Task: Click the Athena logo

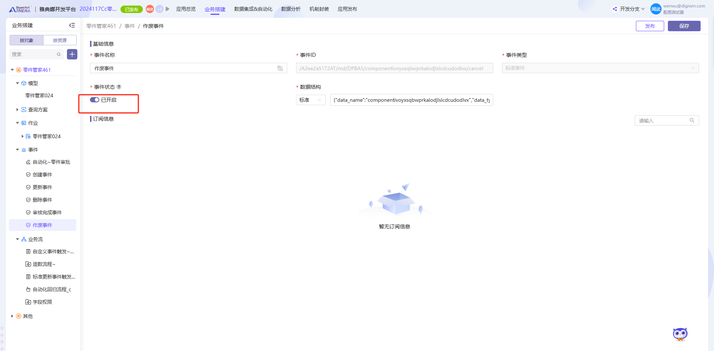Action: point(20,9)
